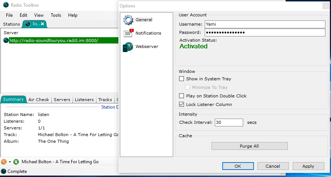This screenshot has width=331, height=177.
Task: Open the General options gear icon
Action: point(128,20)
